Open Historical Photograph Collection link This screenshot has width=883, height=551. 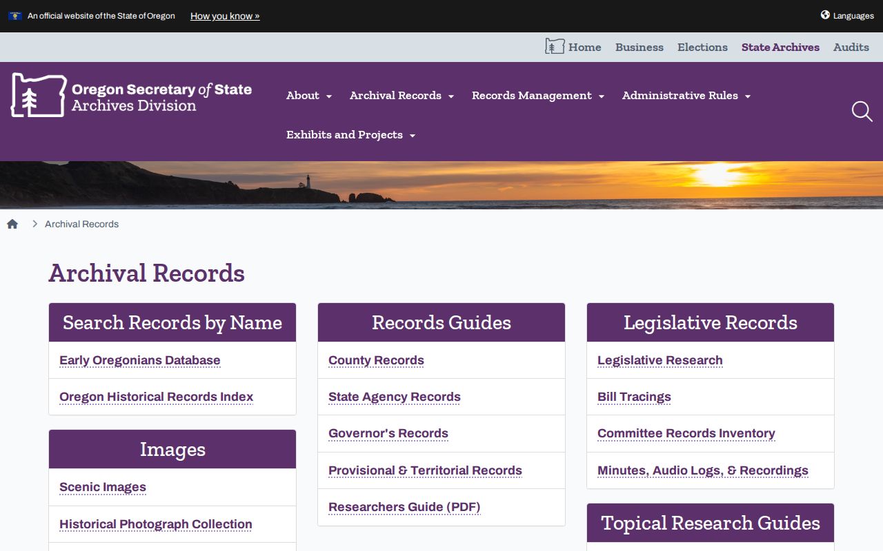click(156, 524)
